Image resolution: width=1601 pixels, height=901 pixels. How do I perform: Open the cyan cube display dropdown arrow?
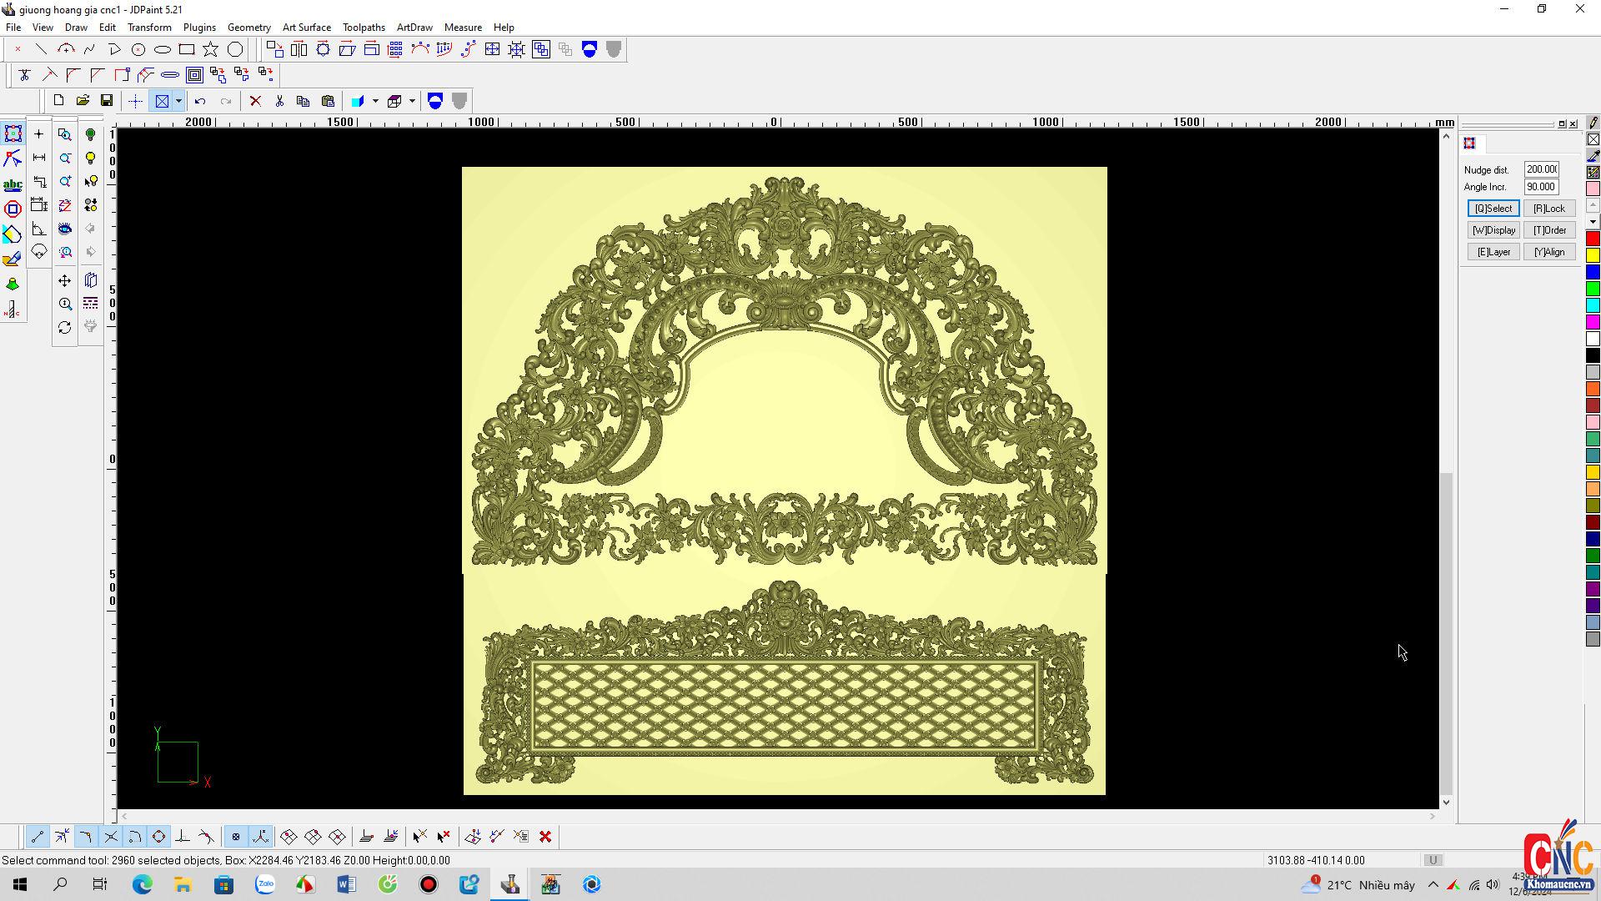point(375,101)
